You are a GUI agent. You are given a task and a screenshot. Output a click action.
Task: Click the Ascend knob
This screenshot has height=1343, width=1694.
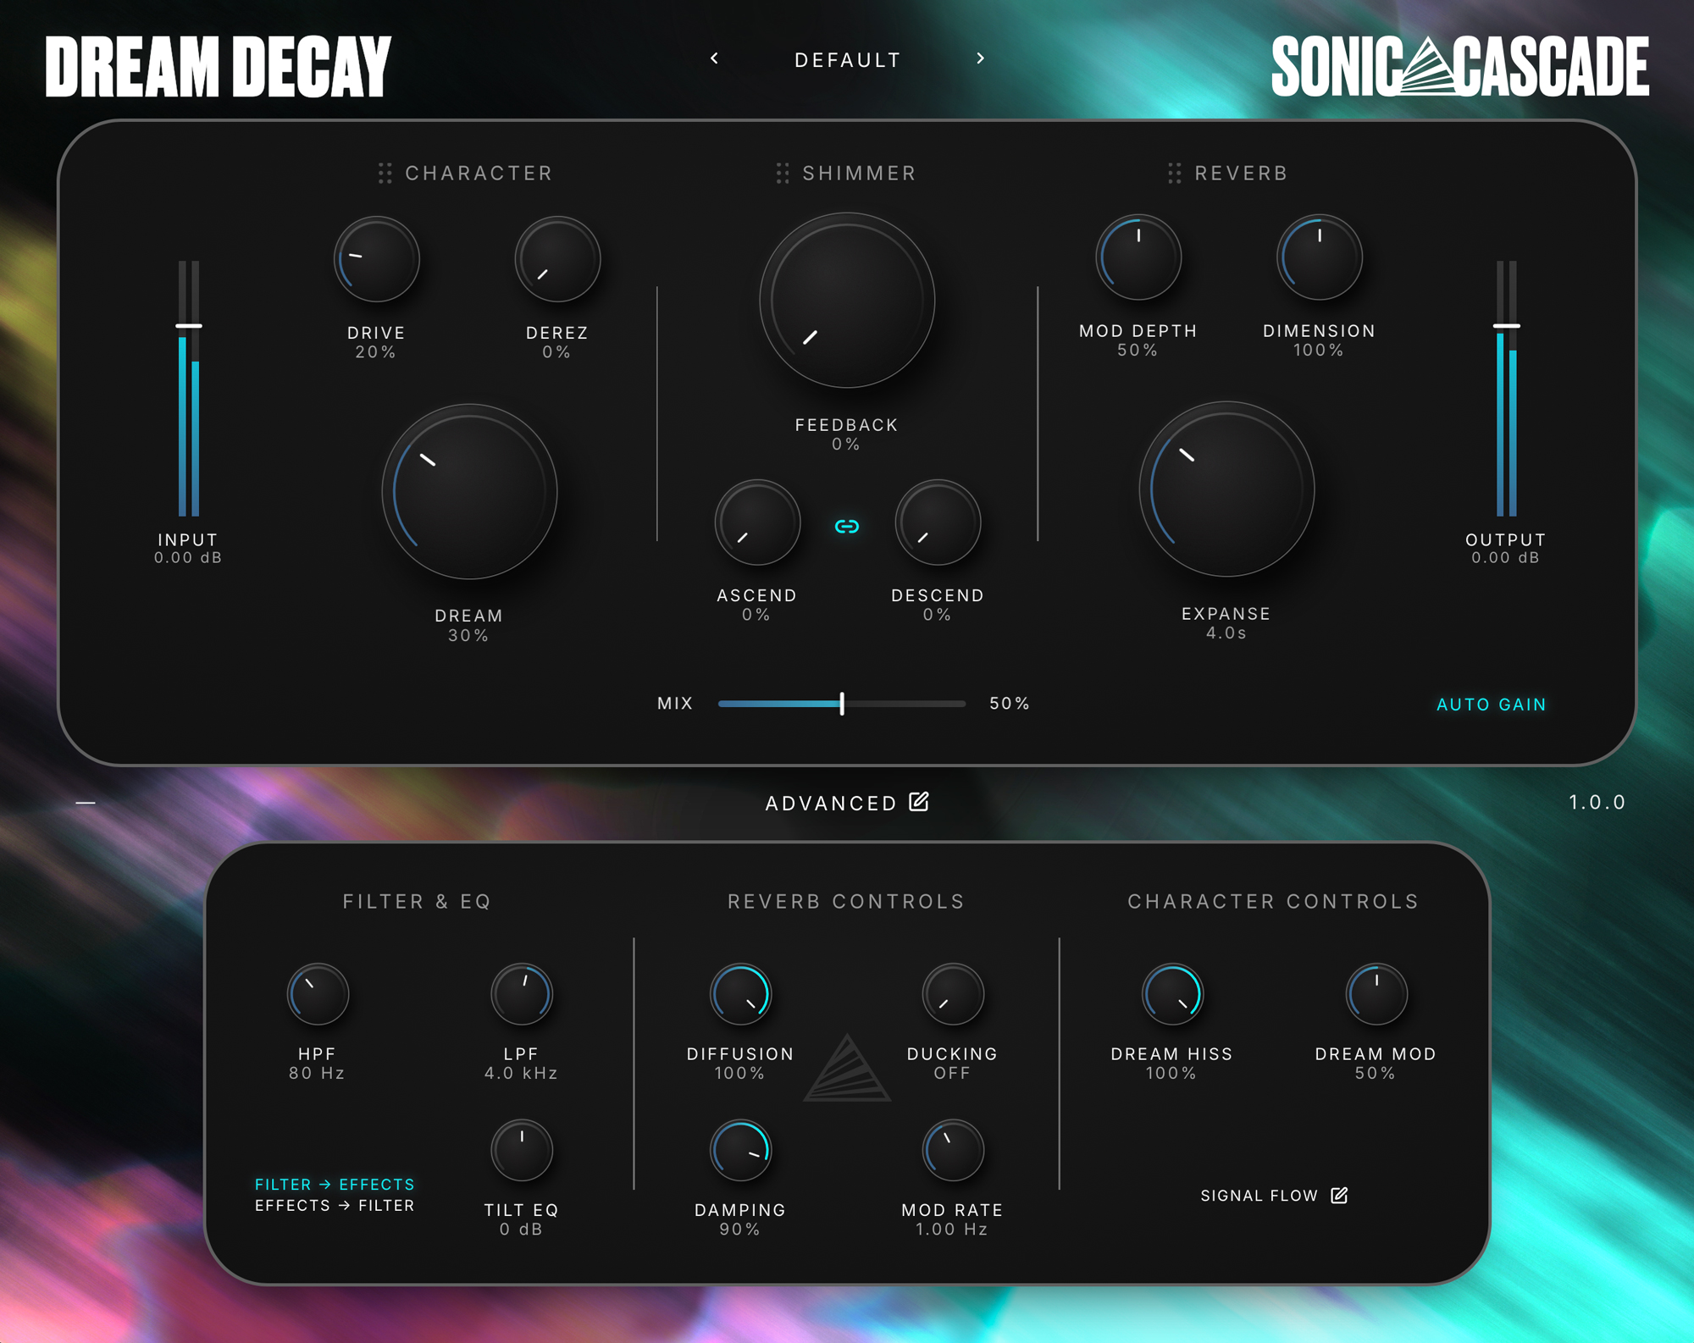pos(757,522)
